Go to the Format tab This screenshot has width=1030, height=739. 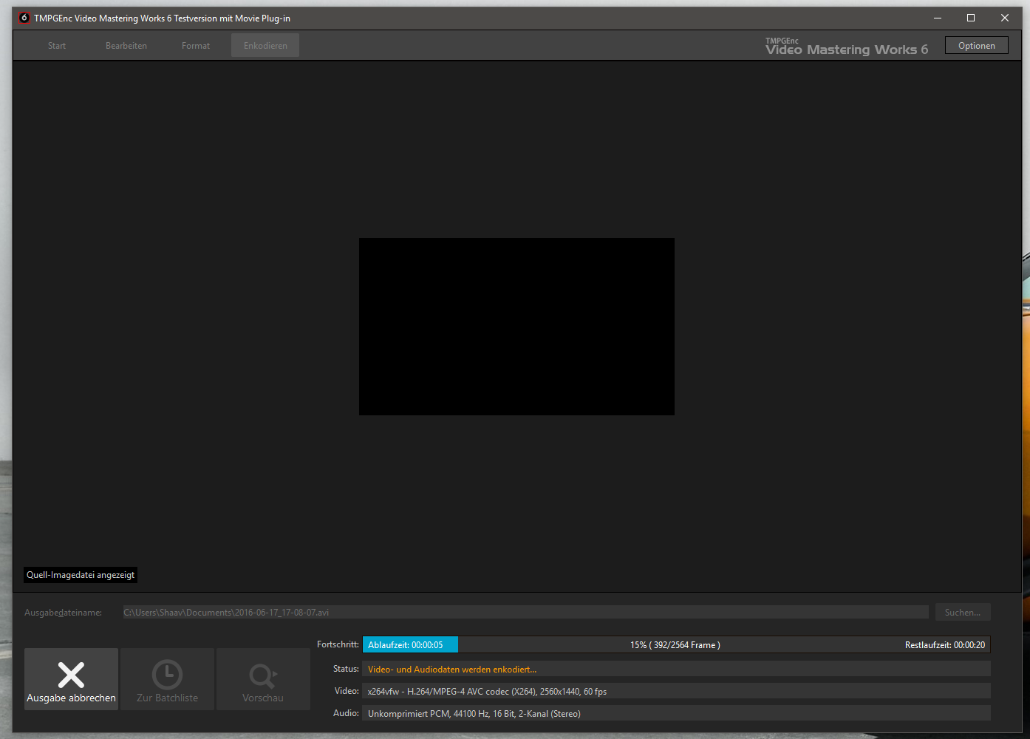point(196,46)
